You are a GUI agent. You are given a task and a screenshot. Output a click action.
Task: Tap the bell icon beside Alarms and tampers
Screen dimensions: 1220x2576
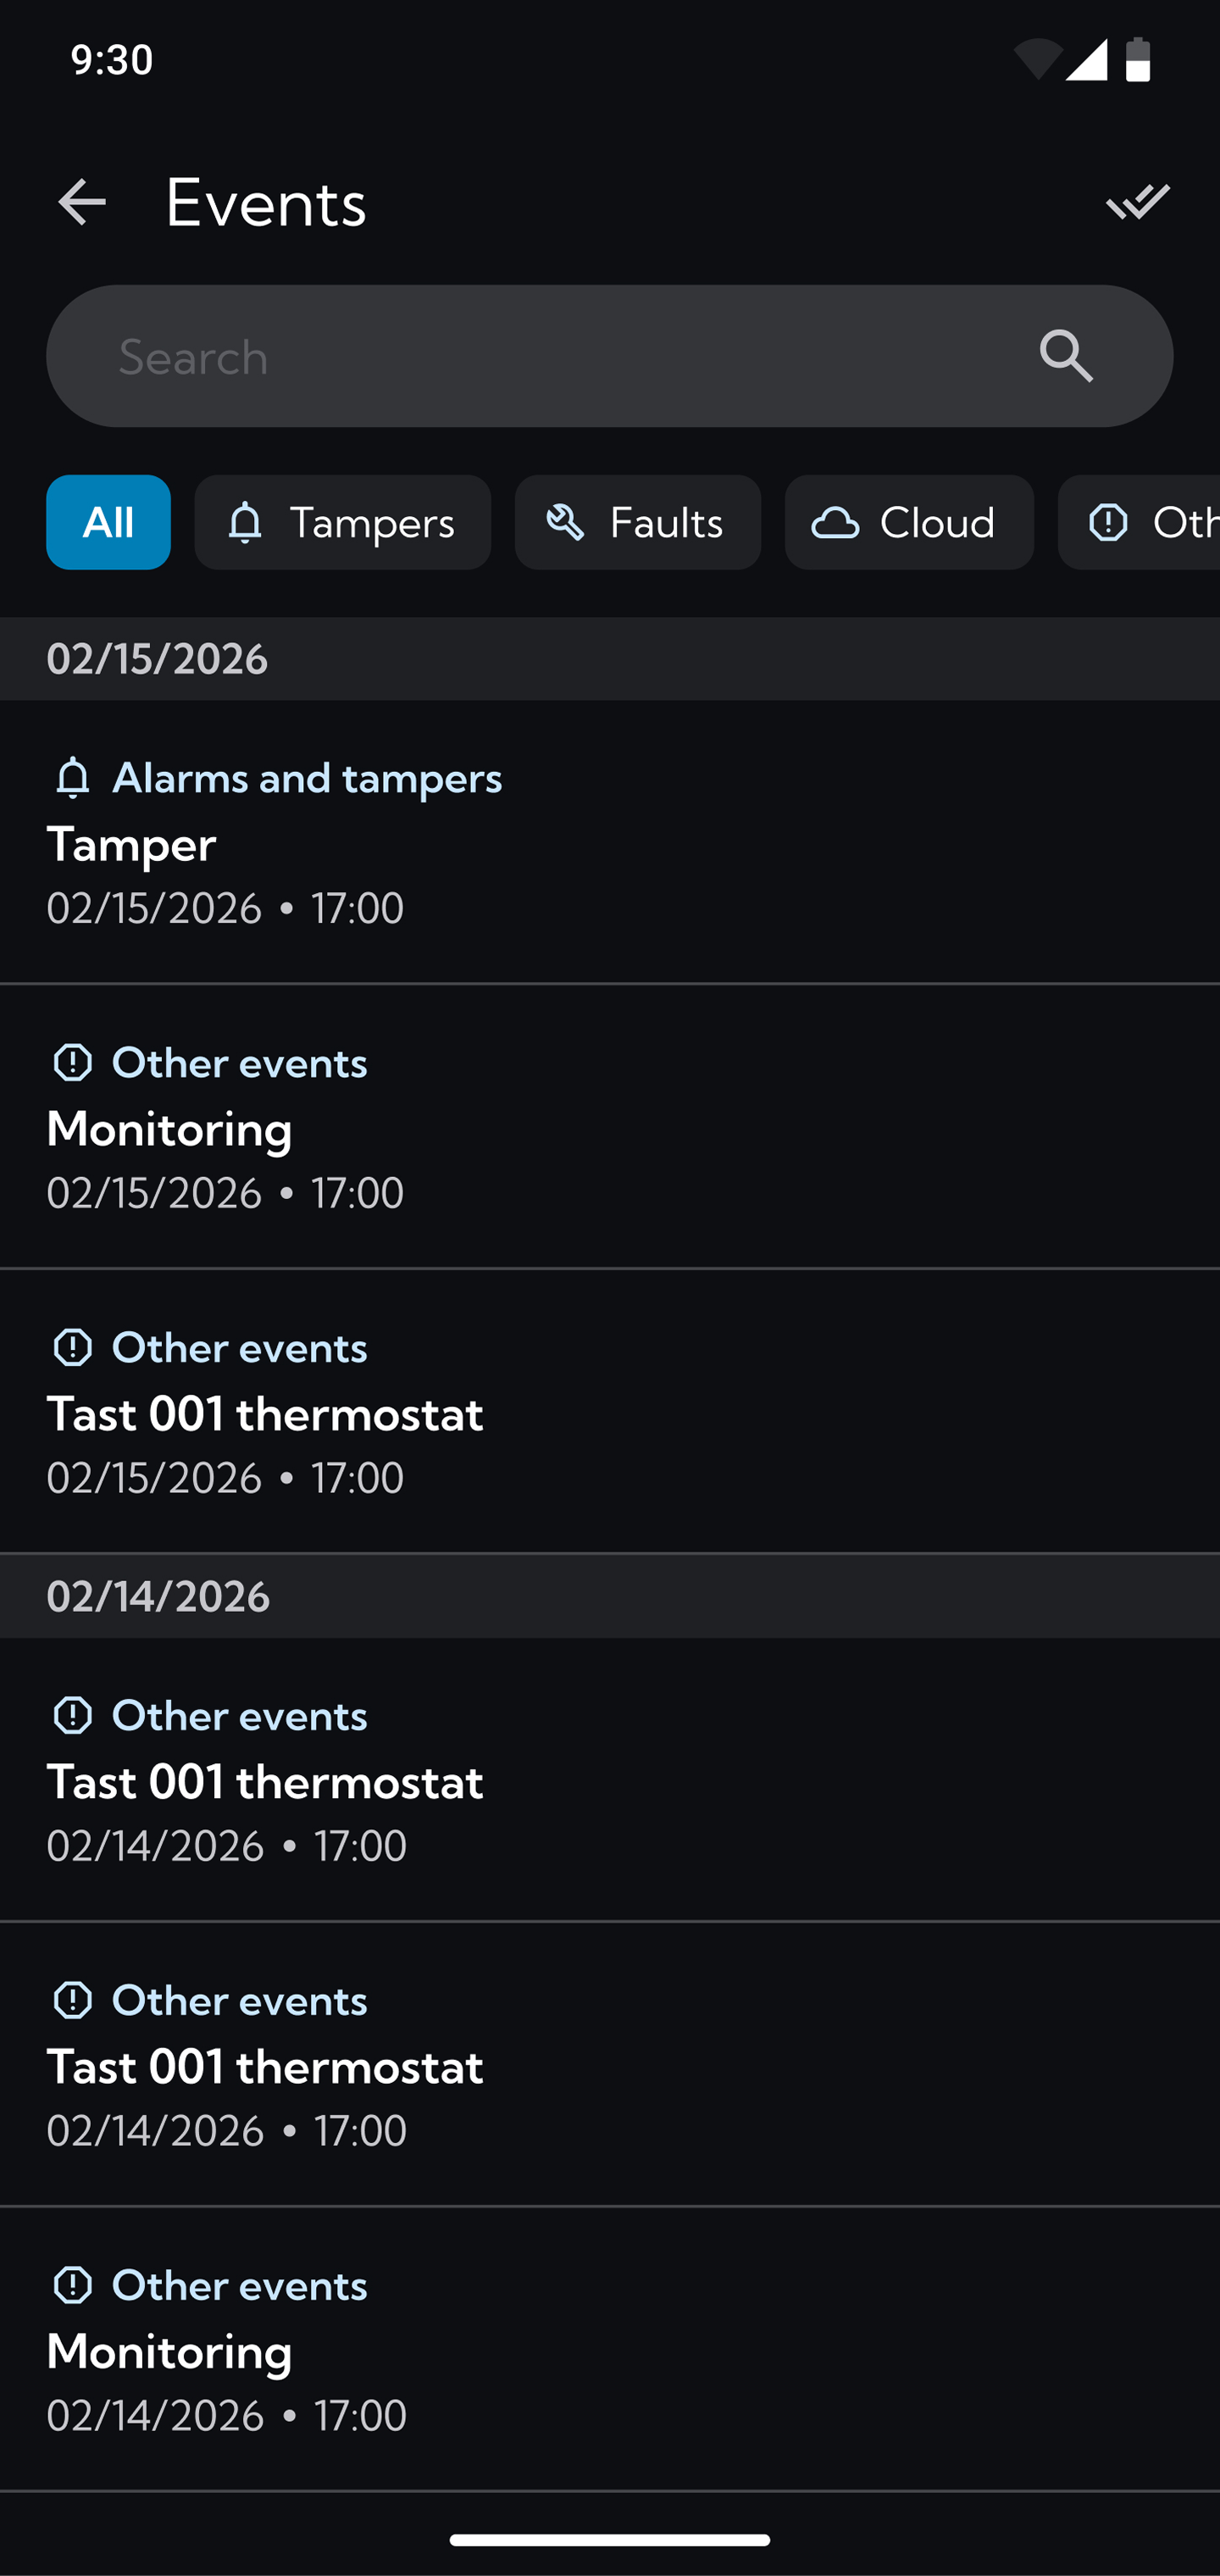(73, 778)
